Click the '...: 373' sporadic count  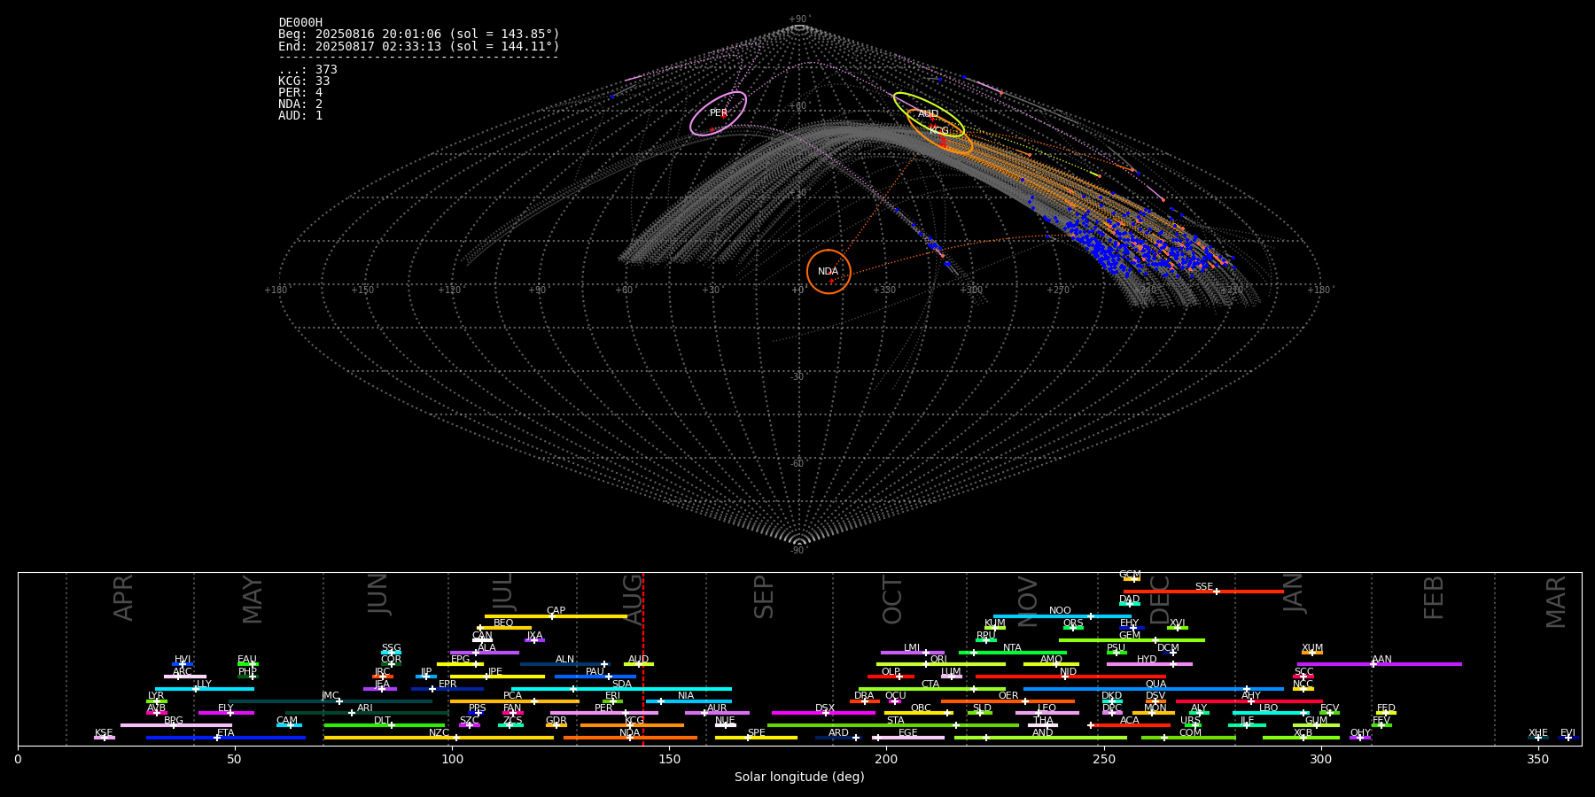point(307,69)
